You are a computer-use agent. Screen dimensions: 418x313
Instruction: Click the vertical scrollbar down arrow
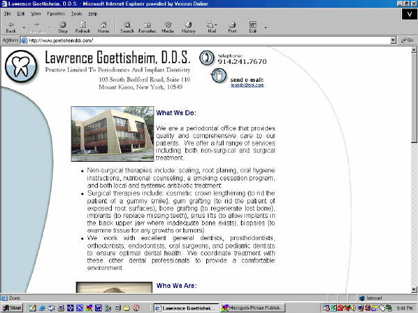pyautogui.click(x=414, y=289)
